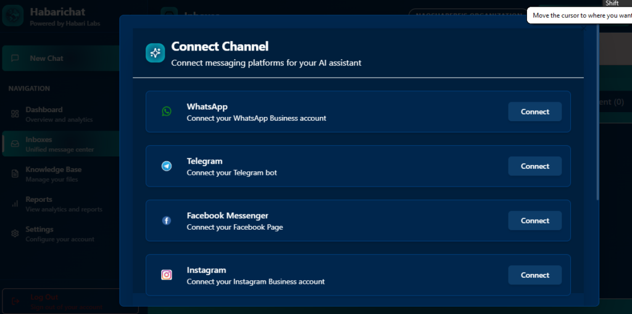Click the Instagram camera icon
The height and width of the screenshot is (314, 632).
(x=167, y=275)
